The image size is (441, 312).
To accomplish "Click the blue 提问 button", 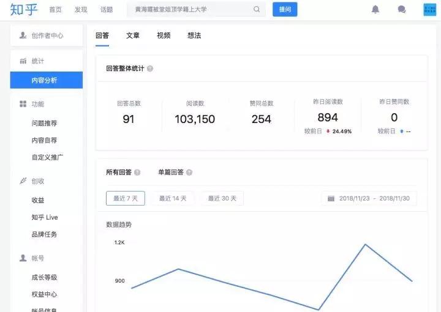I will [285, 10].
